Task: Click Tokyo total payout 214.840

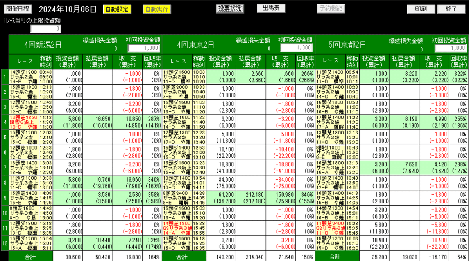Action: 251,257
